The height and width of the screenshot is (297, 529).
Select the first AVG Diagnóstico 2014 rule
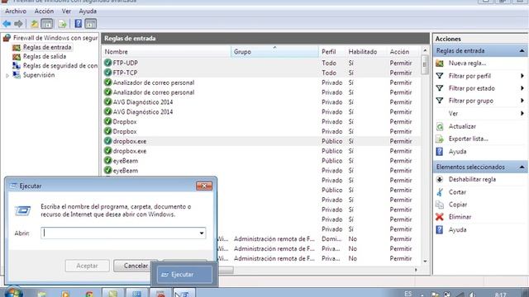coord(143,102)
